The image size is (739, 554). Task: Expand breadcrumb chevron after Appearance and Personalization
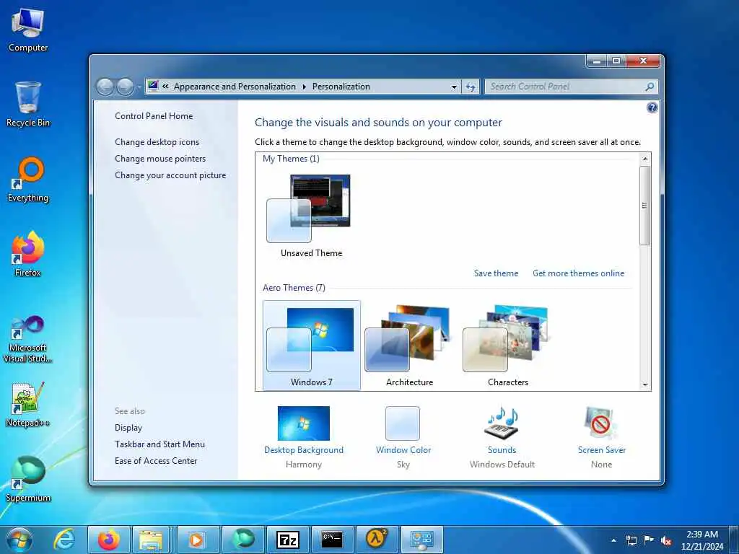click(304, 87)
